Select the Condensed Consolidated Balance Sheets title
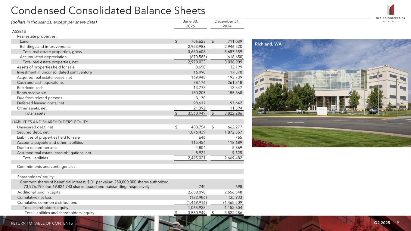The width and height of the screenshot is (411, 231). coord(108,11)
